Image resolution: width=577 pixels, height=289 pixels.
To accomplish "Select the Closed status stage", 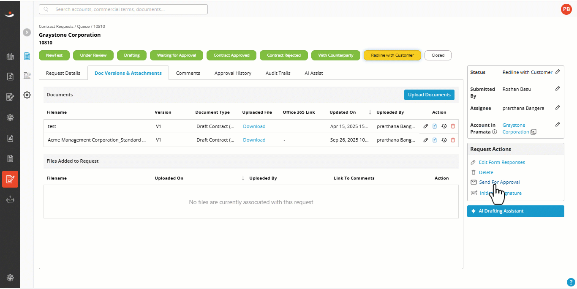I will coord(438,55).
